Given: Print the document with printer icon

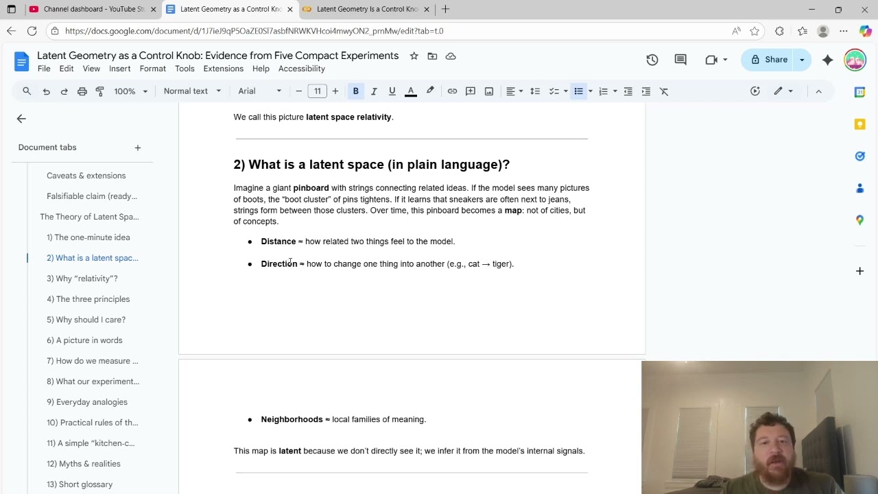Looking at the screenshot, I should pyautogui.click(x=82, y=91).
